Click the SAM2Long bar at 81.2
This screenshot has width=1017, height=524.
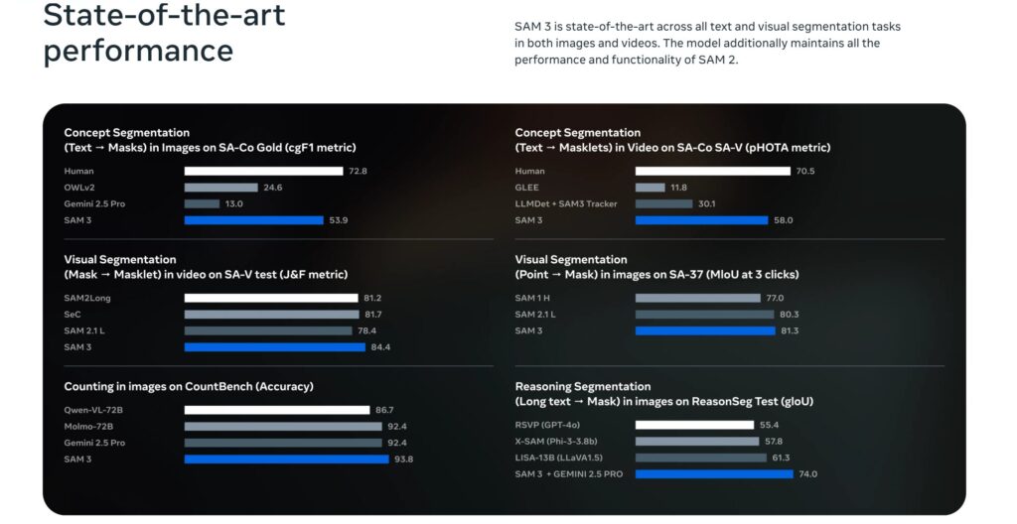[270, 298]
